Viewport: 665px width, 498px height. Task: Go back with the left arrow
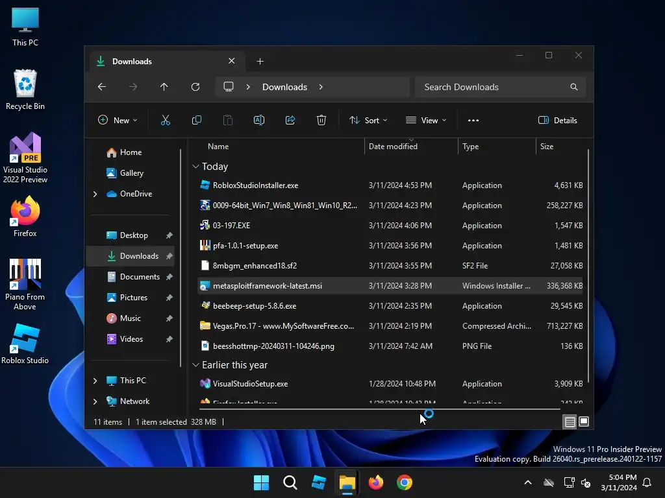coord(102,87)
